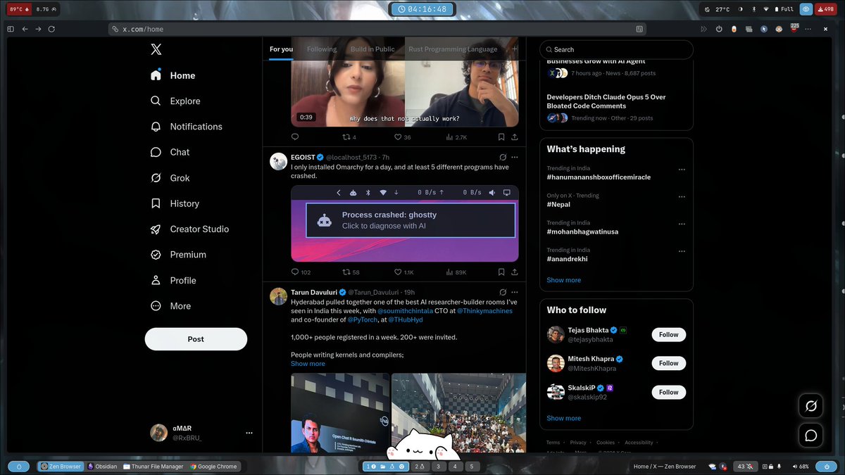Image resolution: width=845 pixels, height=475 pixels.
Task: Open @soumithchintala mention link
Action: pos(405,310)
